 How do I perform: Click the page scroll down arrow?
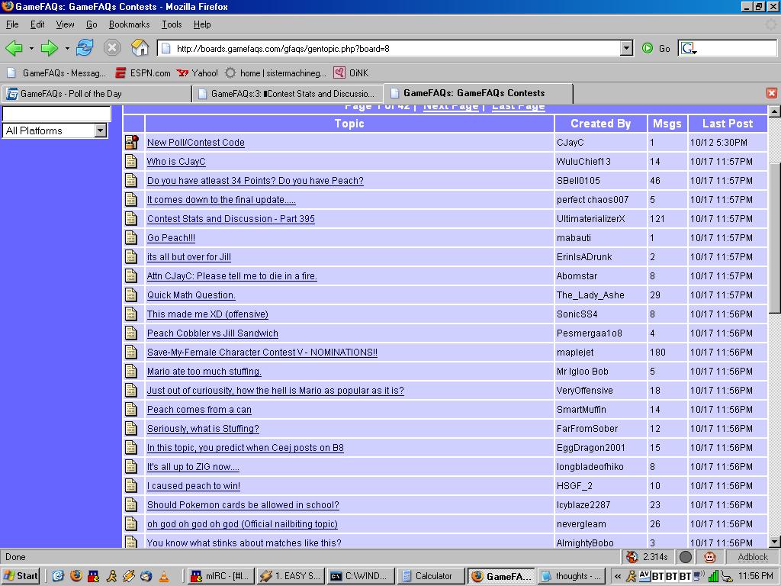(774, 542)
